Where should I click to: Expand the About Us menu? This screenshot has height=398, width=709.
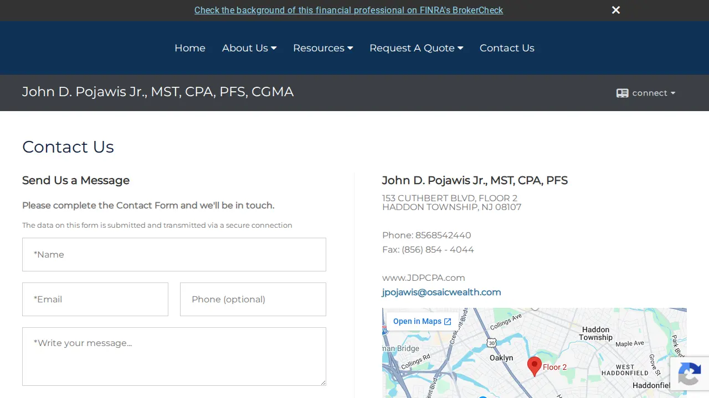(x=249, y=48)
